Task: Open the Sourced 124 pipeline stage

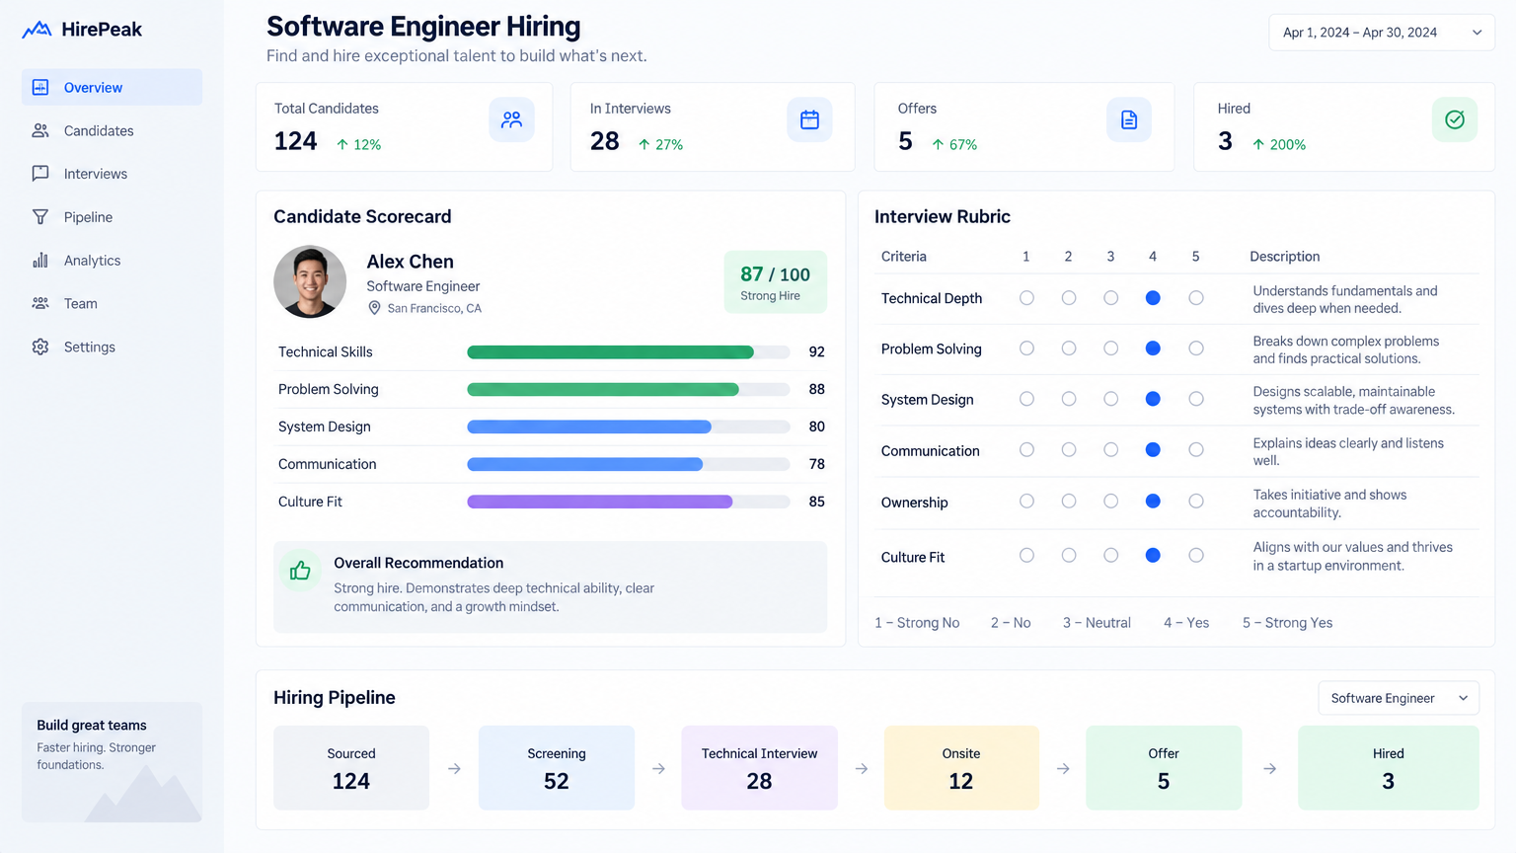Action: click(x=351, y=768)
